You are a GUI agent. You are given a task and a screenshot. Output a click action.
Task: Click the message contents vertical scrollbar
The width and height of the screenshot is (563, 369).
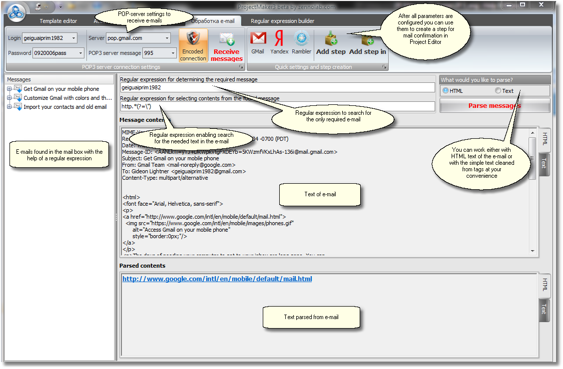pos(533,190)
